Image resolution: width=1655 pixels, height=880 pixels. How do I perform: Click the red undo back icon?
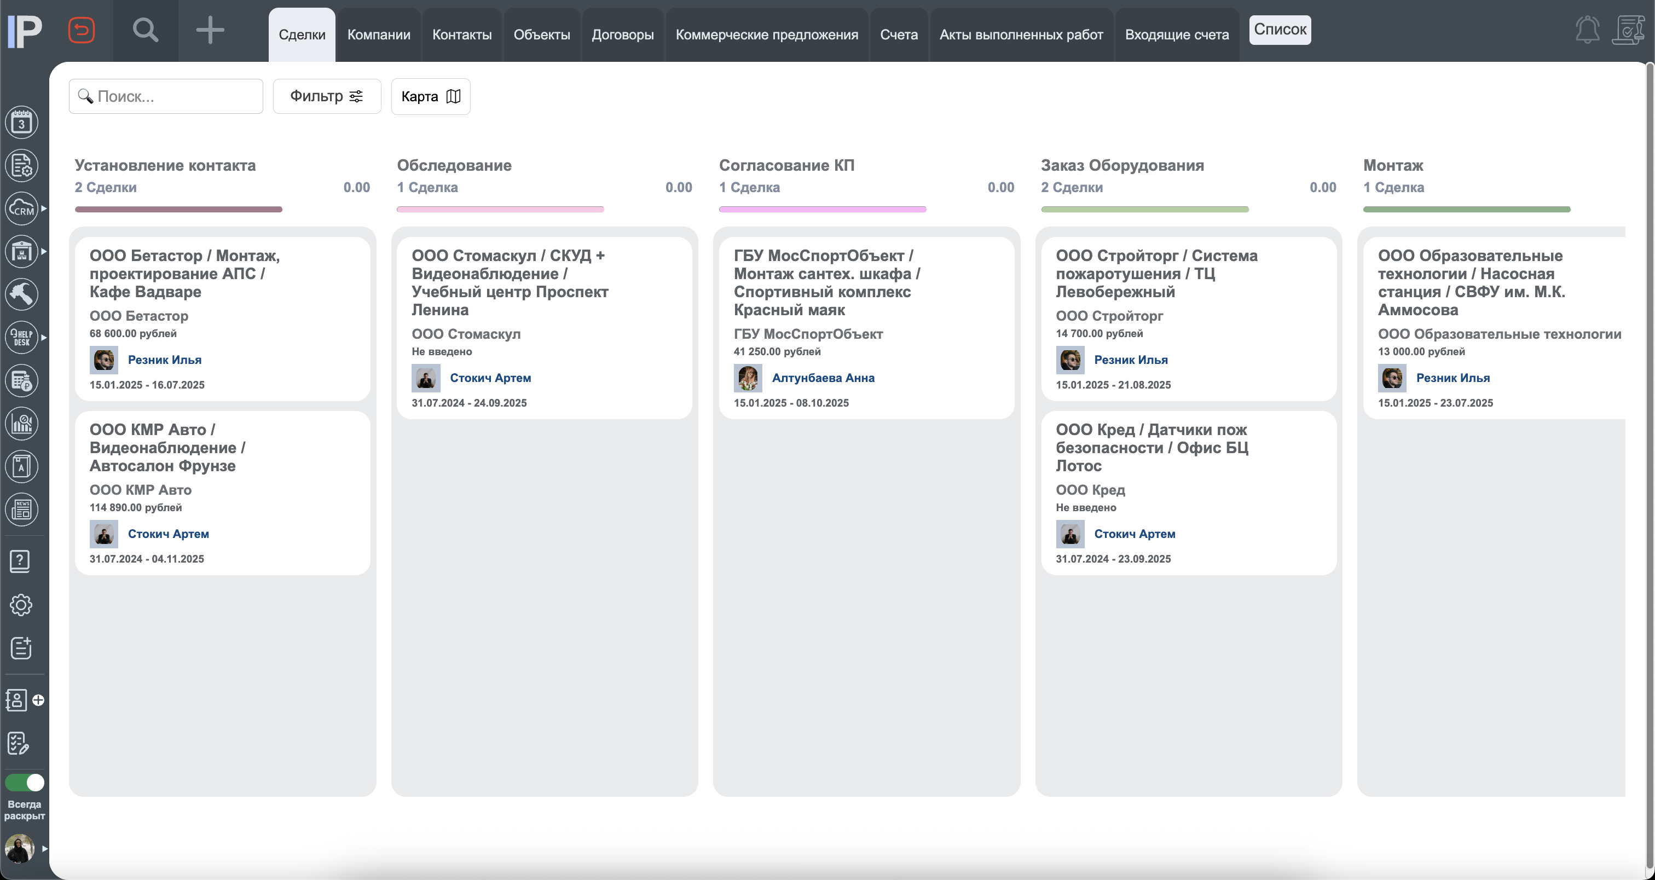(x=82, y=30)
